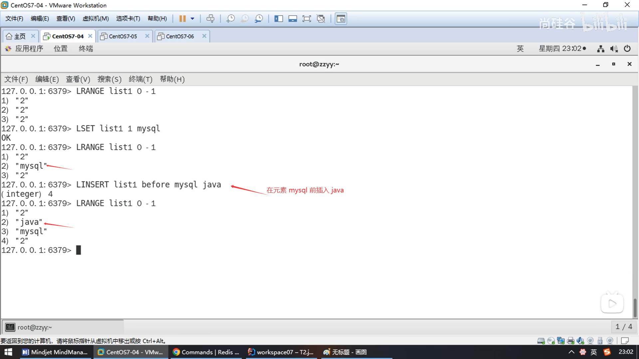
Task: Send Ctrl+Alt+Del to the VM
Action: (x=210, y=19)
